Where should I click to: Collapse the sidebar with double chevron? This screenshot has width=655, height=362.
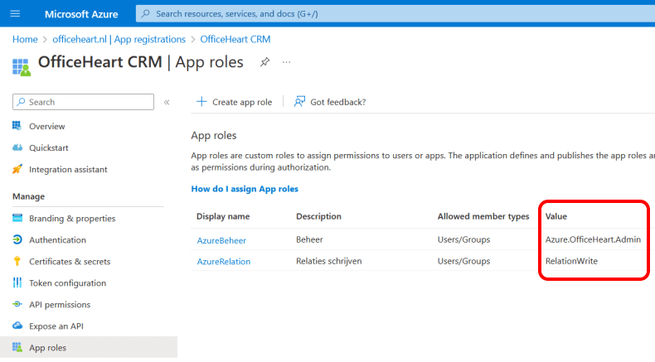(x=167, y=102)
